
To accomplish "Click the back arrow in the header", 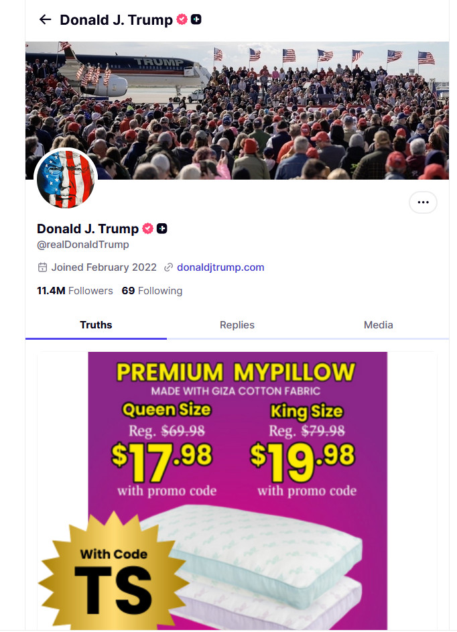I will click(x=45, y=19).
